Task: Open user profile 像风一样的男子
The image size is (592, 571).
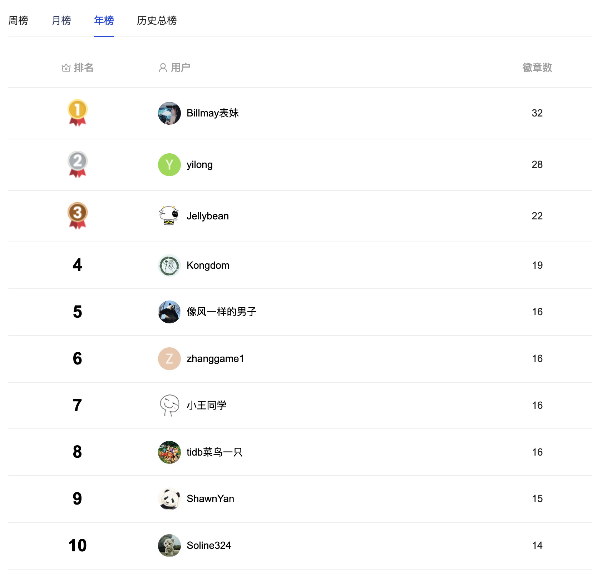Action: coord(222,312)
